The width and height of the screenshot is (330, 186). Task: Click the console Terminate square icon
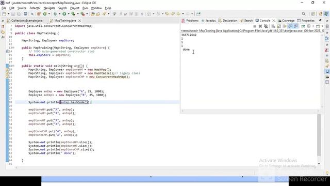pyautogui.click(x=255, y=26)
